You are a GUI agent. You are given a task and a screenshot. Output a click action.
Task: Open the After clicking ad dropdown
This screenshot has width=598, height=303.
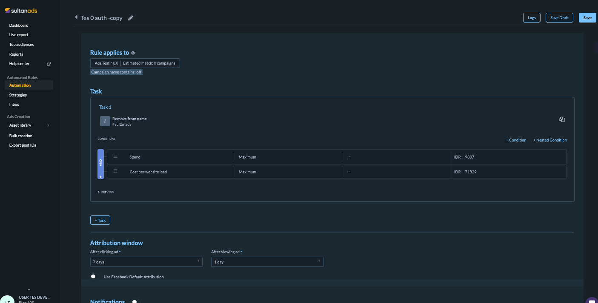146,262
